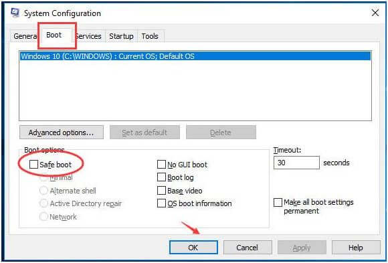
Task: Enable Boot log option
Action: coord(161,177)
